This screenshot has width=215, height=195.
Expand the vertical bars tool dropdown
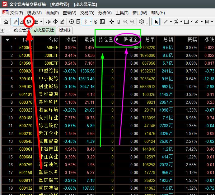click(191, 22)
